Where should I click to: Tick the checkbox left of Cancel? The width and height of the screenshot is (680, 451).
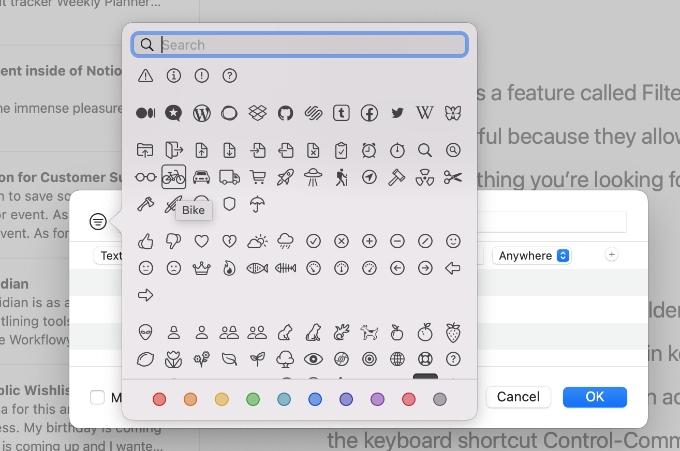97,397
